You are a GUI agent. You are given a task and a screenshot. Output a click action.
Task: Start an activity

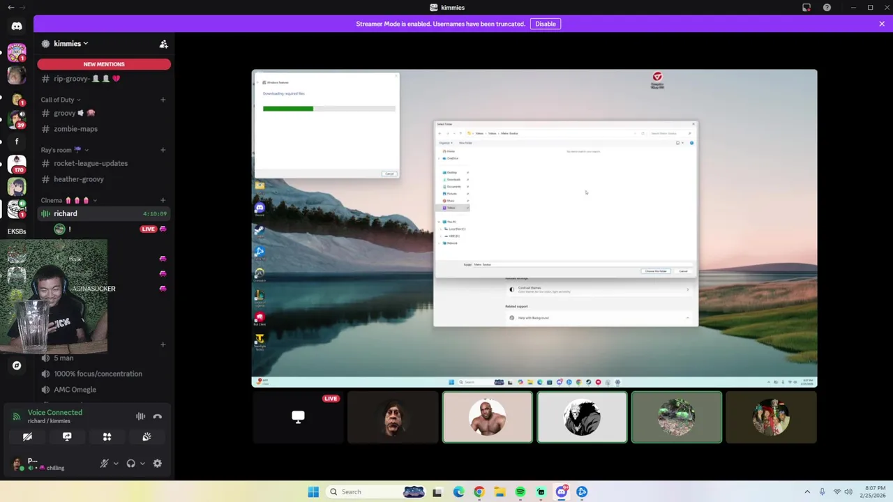click(107, 436)
